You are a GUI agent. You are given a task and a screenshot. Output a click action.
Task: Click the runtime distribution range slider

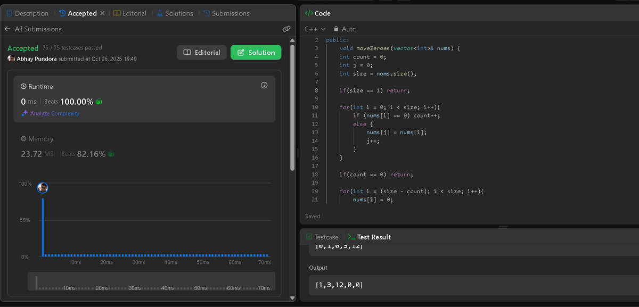tap(151, 282)
